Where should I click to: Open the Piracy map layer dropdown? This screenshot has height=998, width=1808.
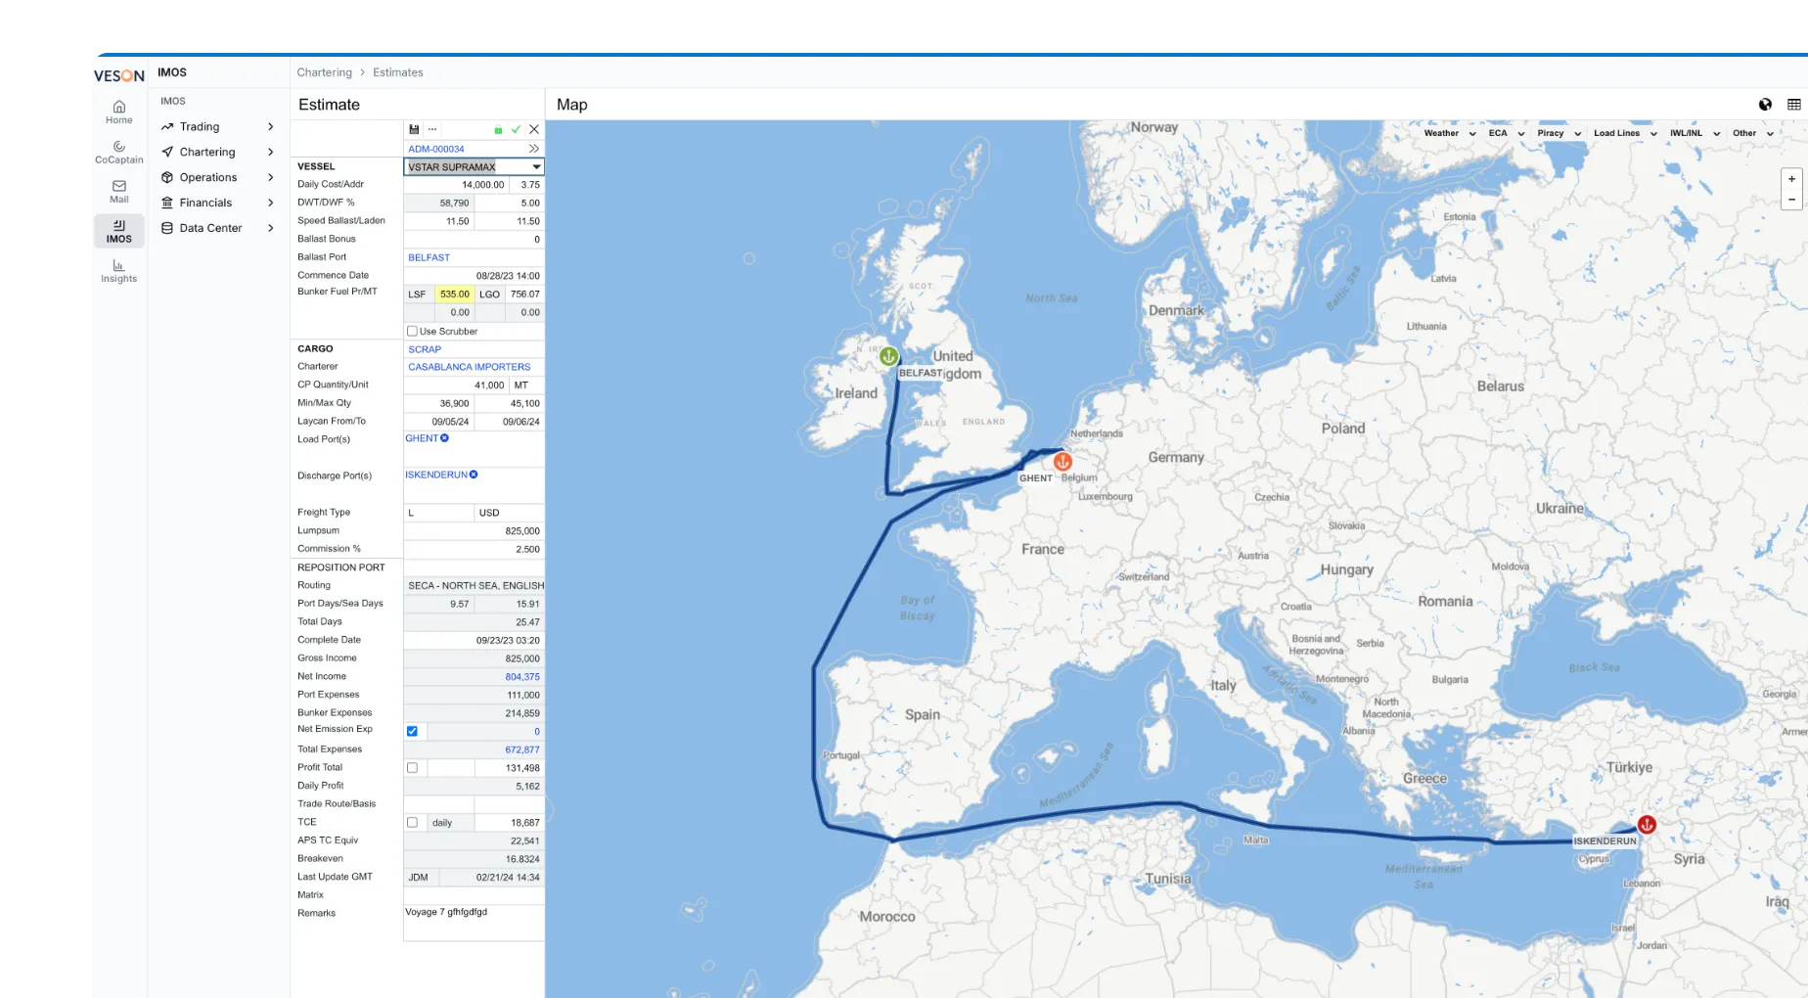1559,133
